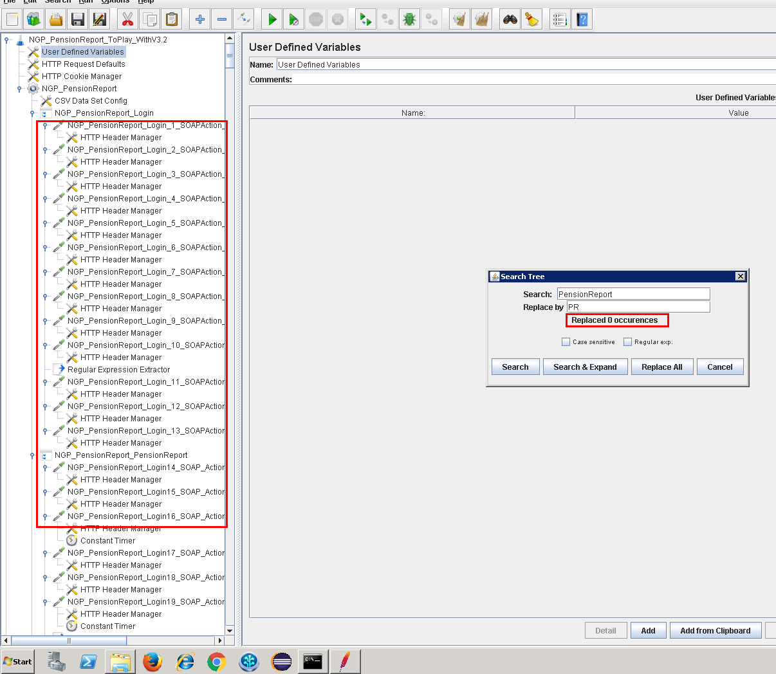
Task: Click the Add from Clipboard button
Action: pos(716,630)
